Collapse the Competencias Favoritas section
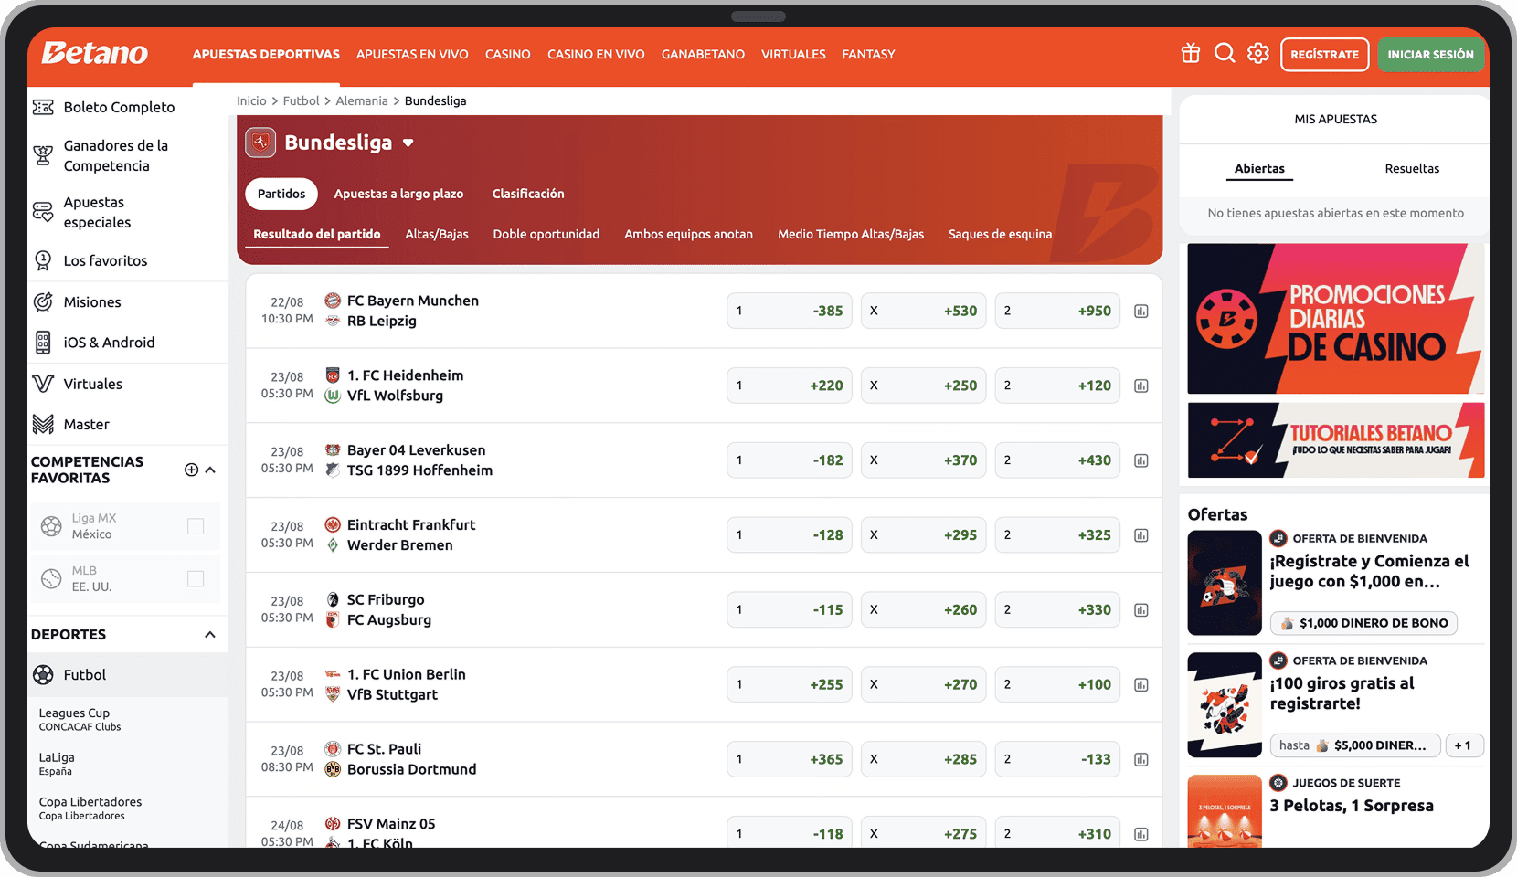This screenshot has height=877, width=1517. (210, 470)
